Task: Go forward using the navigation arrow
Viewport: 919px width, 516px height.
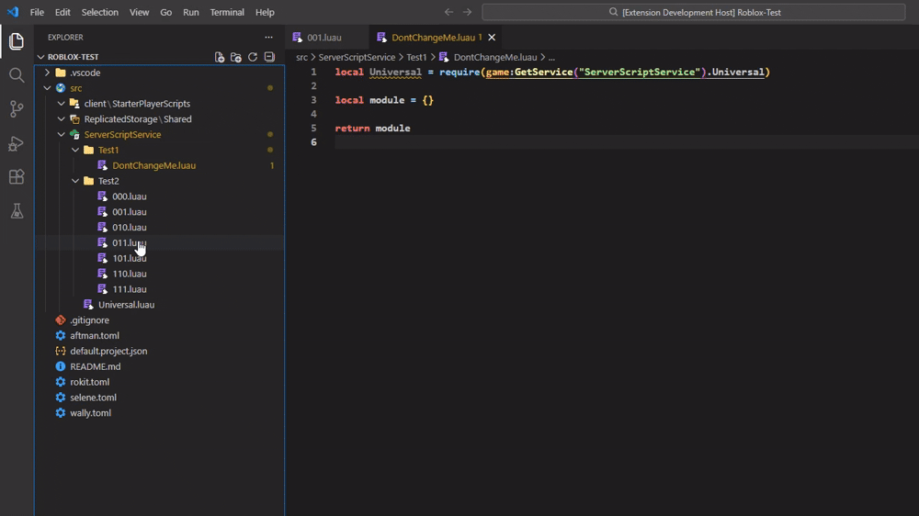Action: point(467,12)
